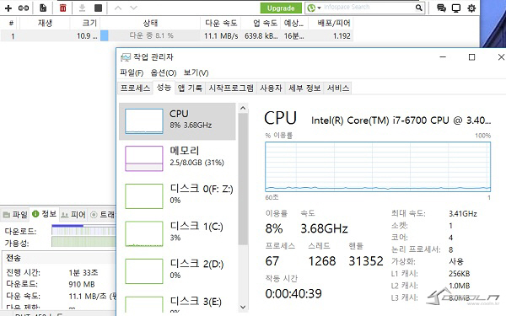Switch to 프로세스 tab
The width and height of the screenshot is (506, 316).
[x=135, y=88]
